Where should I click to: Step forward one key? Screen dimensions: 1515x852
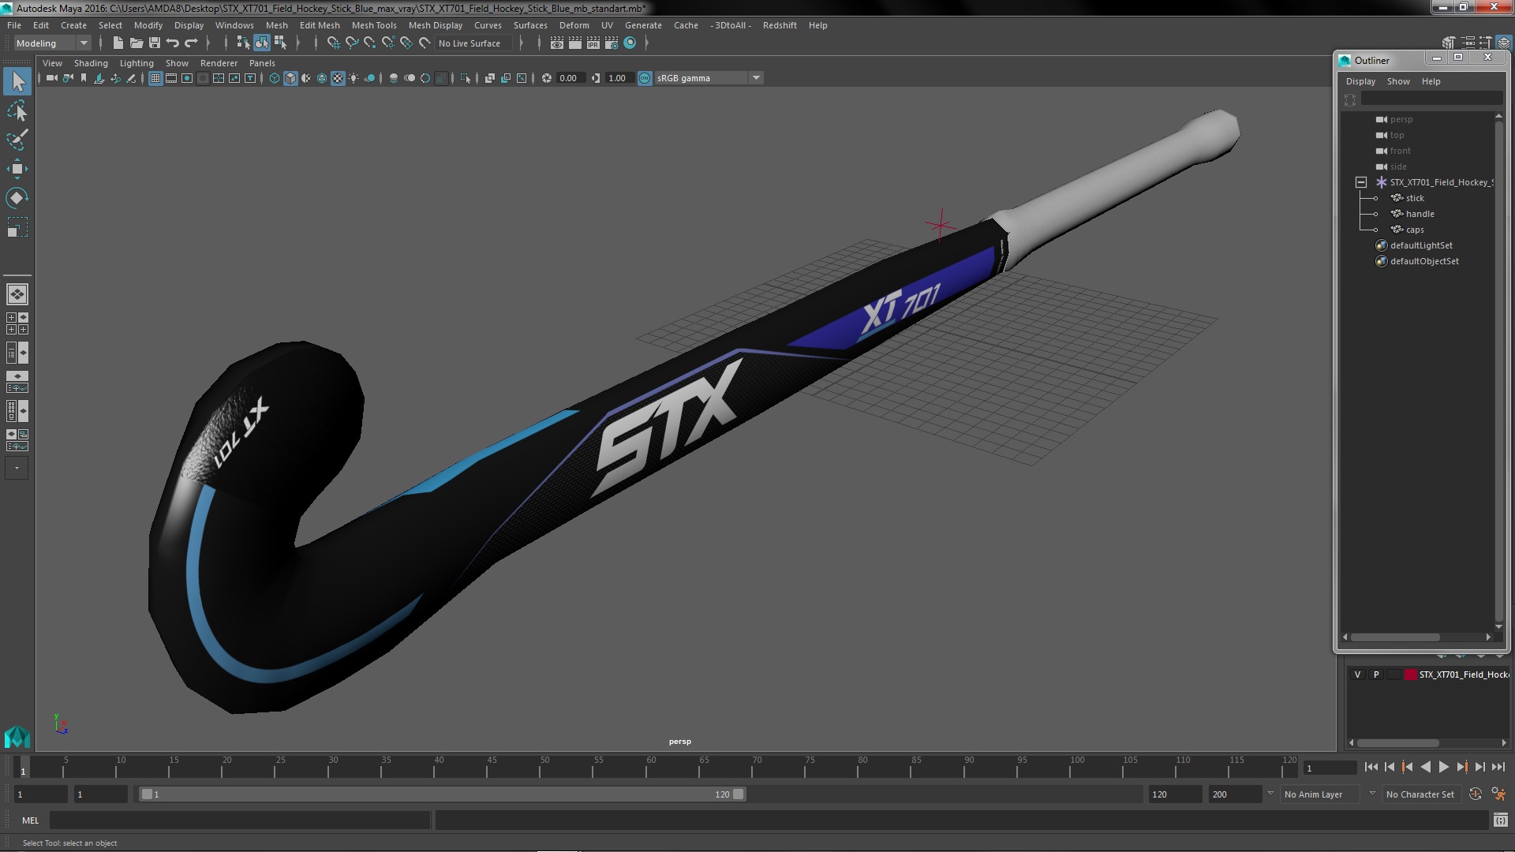pos(1461,767)
